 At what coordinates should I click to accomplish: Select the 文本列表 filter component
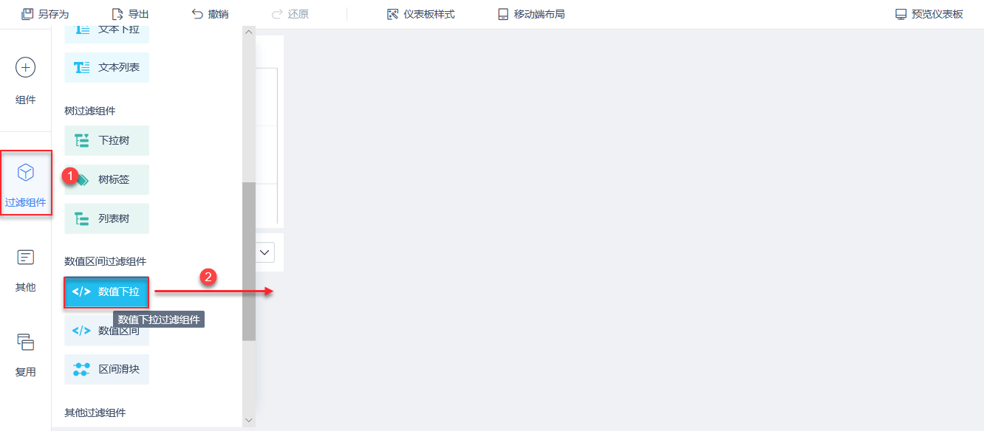(x=107, y=68)
